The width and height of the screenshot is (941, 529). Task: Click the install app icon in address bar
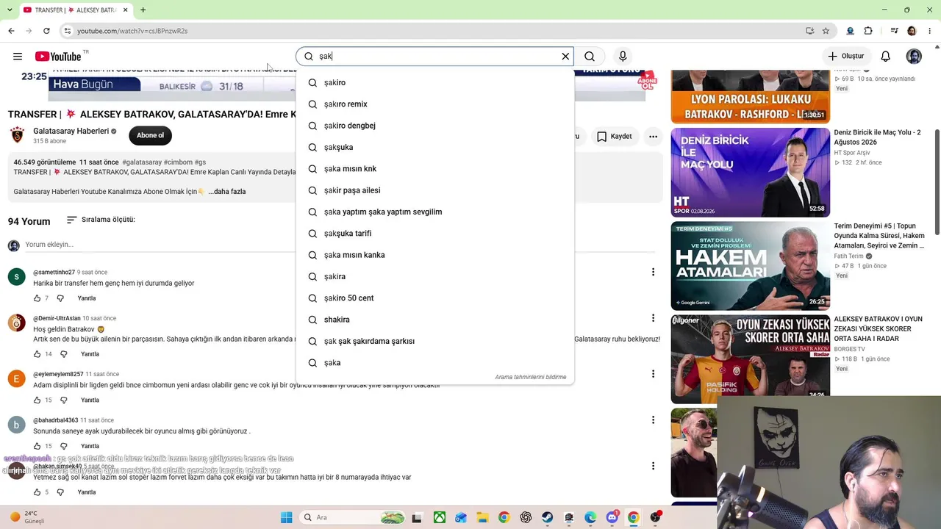[809, 31]
